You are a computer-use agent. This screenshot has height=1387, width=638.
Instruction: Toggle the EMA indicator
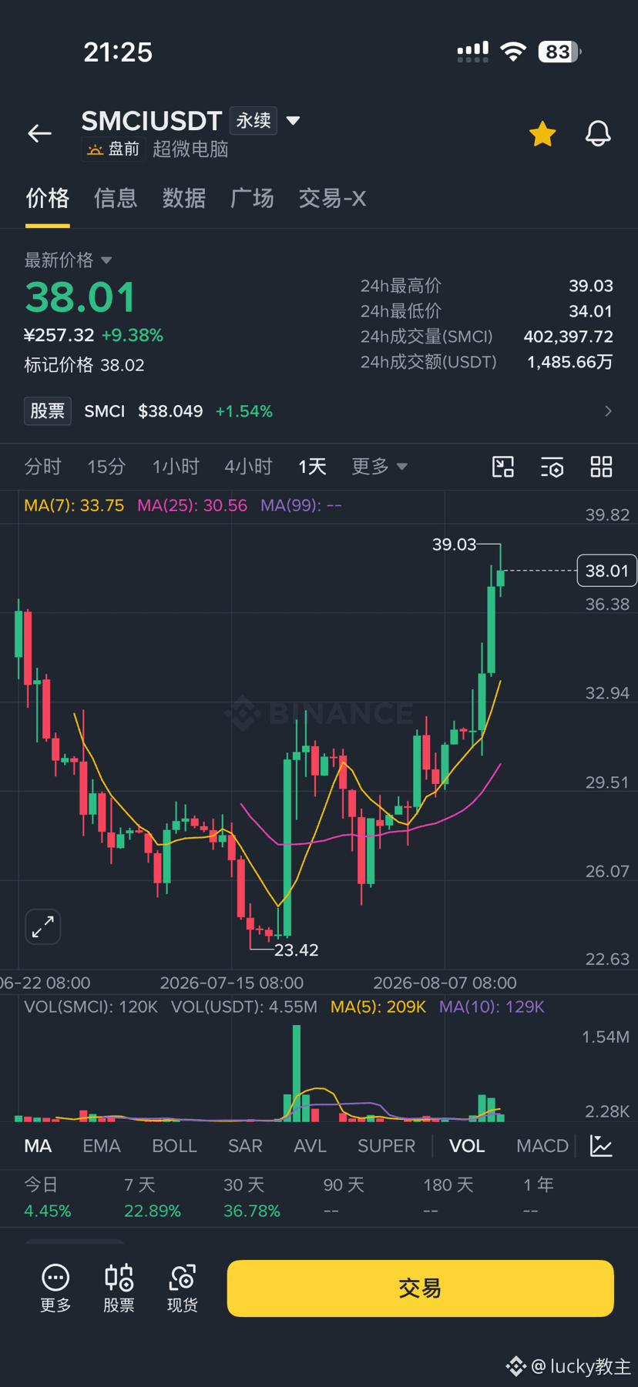click(x=102, y=1146)
